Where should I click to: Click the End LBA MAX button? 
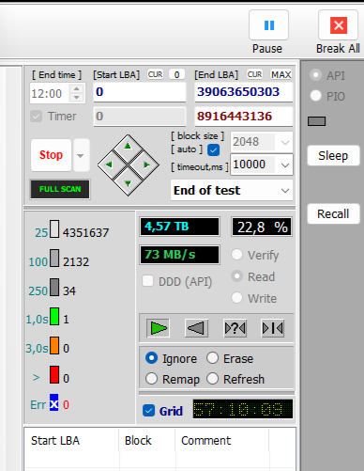click(281, 74)
